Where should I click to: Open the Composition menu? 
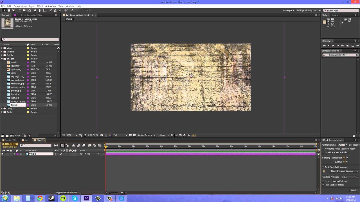[20, 6]
